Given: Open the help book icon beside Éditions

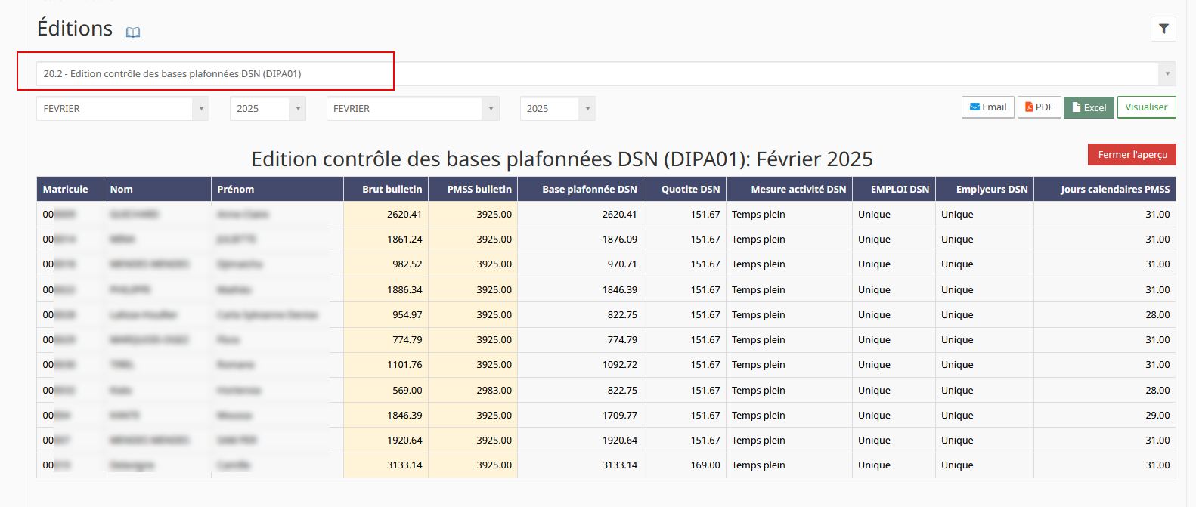Looking at the screenshot, I should 133,32.
